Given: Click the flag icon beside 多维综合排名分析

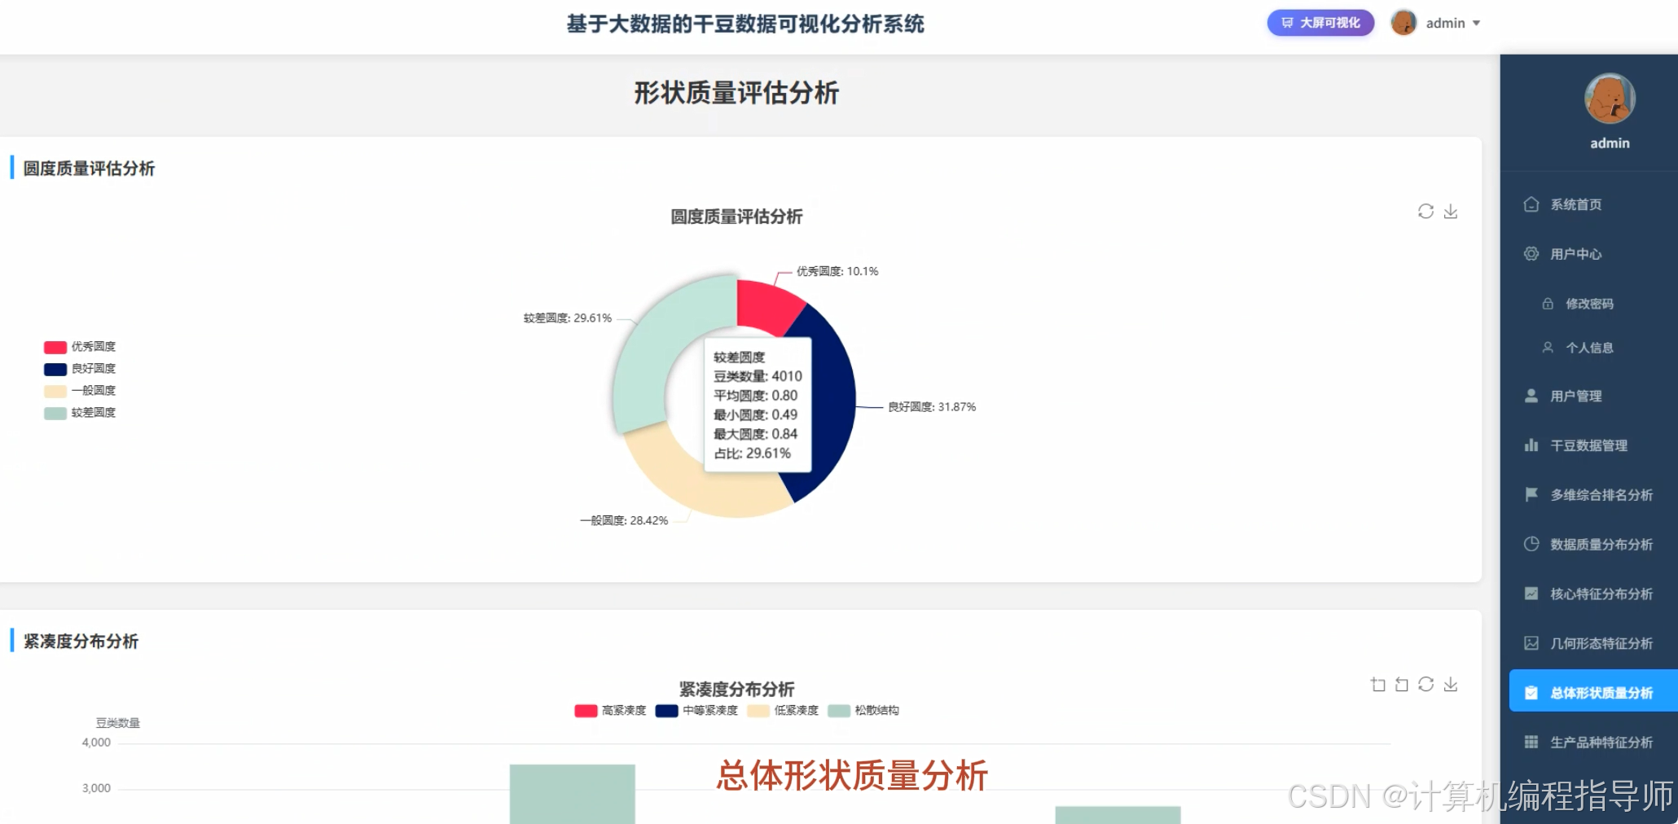Looking at the screenshot, I should 1531,494.
